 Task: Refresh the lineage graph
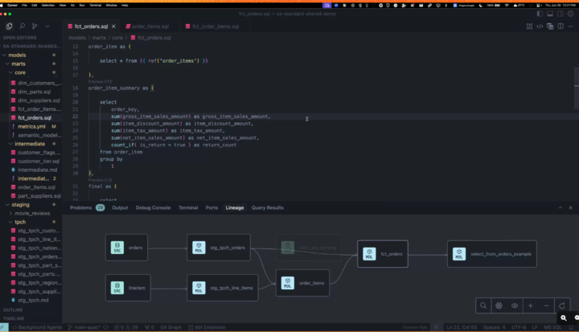tap(562, 305)
